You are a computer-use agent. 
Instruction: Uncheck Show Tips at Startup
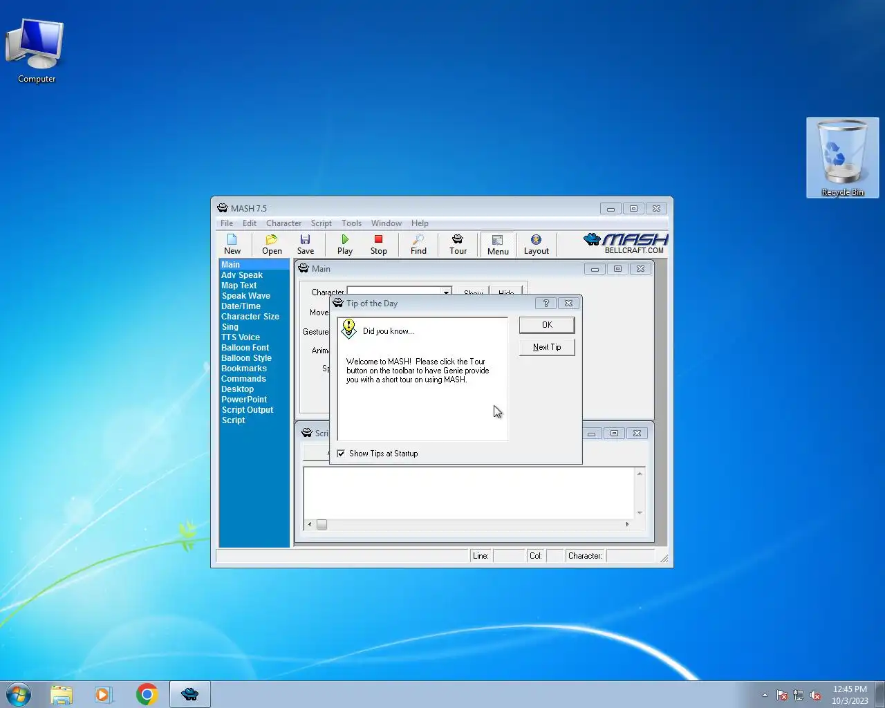point(341,454)
